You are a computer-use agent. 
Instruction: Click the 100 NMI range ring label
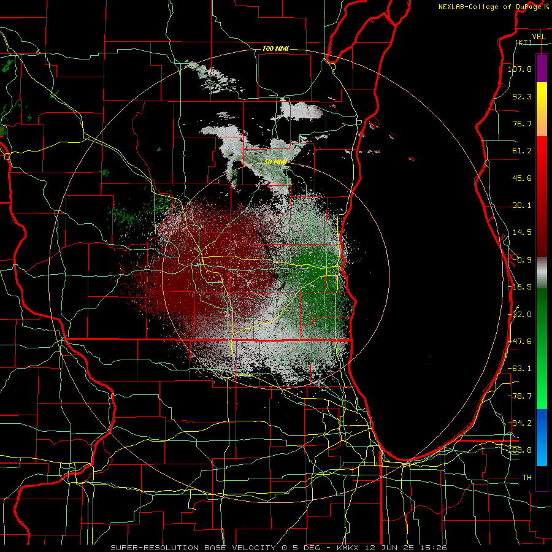[275, 48]
